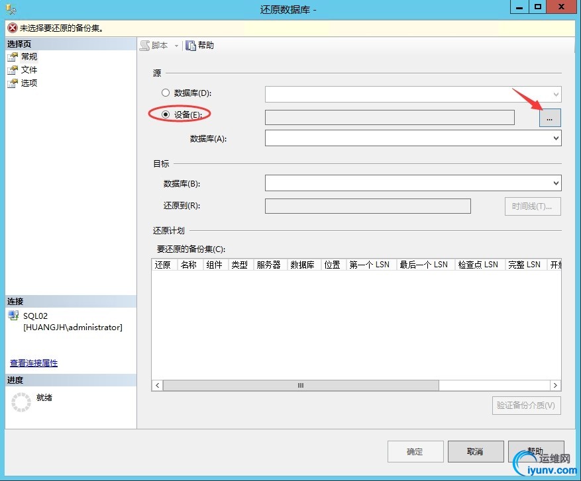Click the 取消 button

(476, 451)
